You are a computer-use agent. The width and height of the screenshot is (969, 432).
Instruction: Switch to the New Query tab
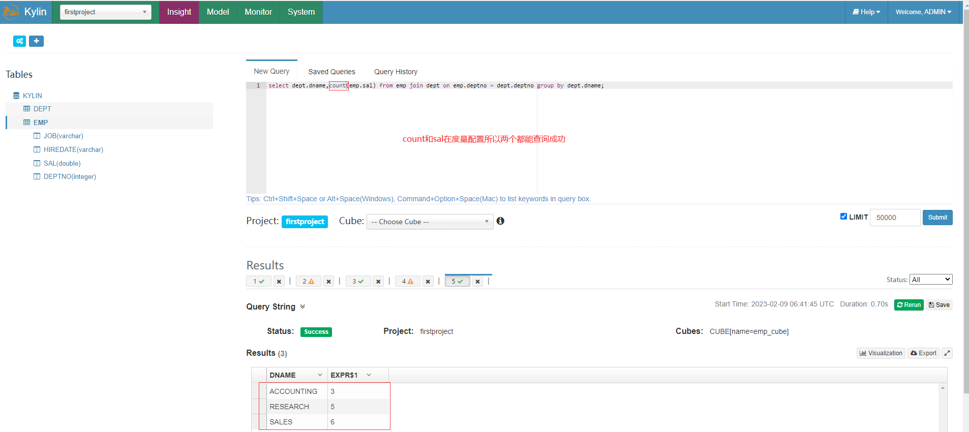tap(271, 71)
